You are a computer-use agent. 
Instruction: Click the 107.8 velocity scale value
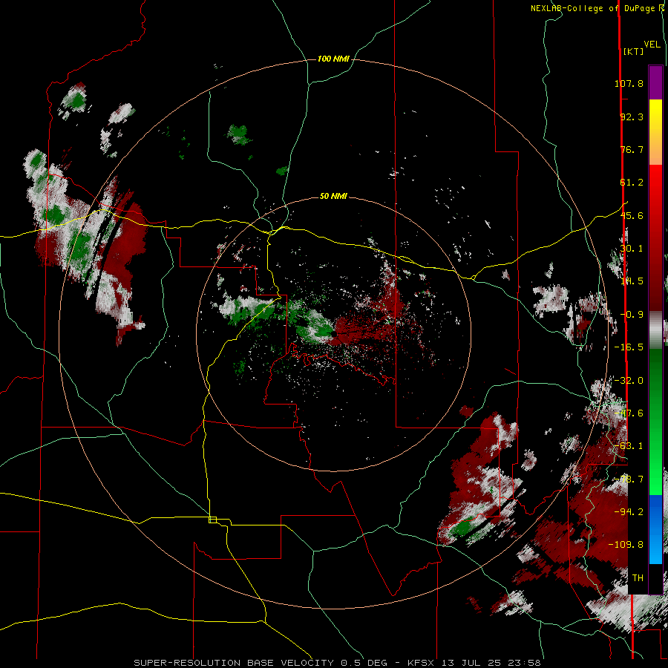tap(629, 83)
